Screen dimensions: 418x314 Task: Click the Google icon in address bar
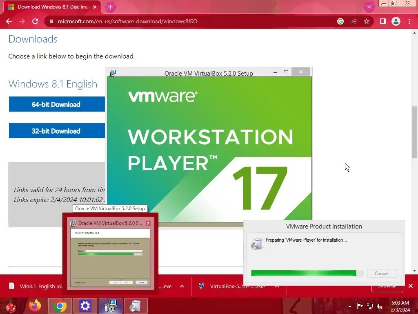tap(340, 21)
